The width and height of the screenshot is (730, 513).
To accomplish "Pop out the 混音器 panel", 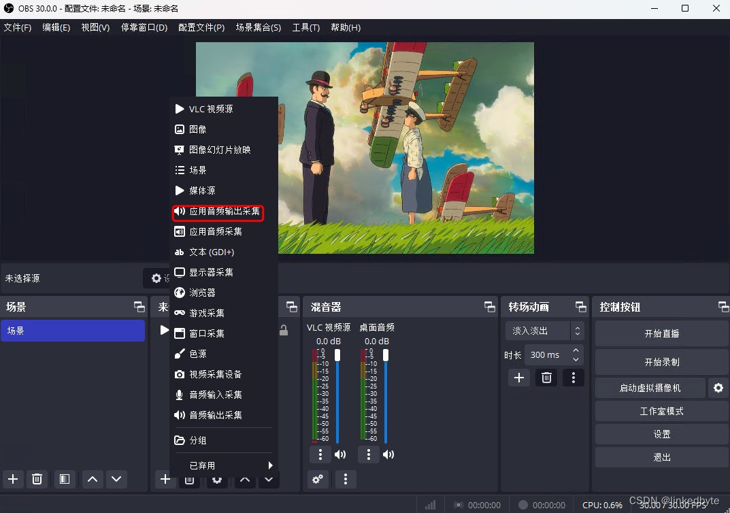I will pyautogui.click(x=490, y=307).
